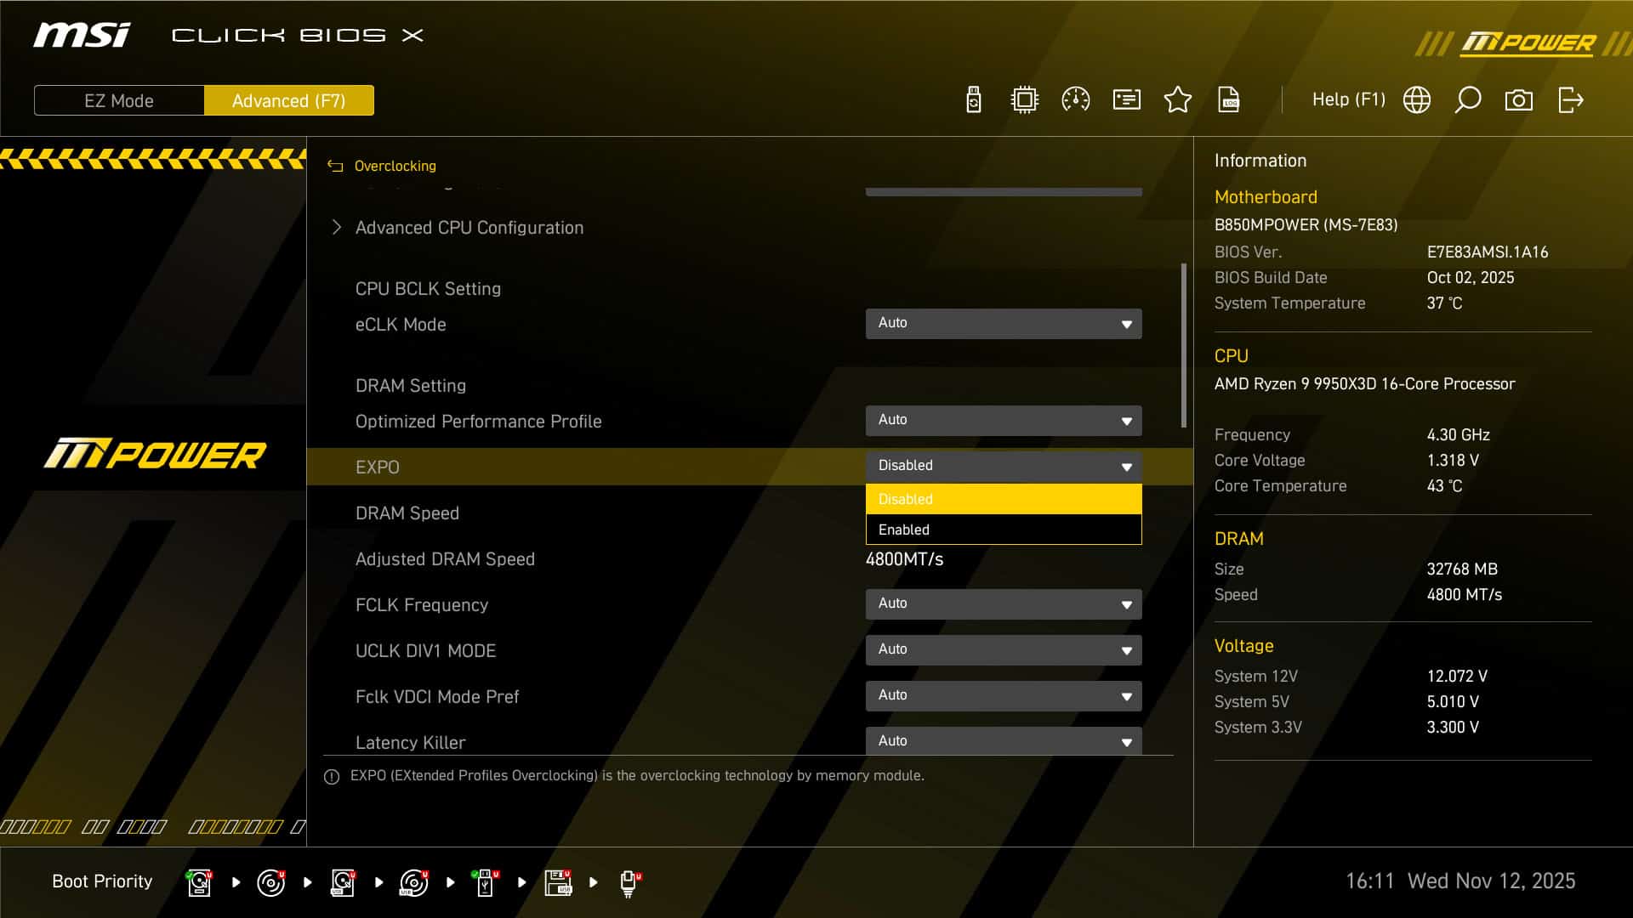Select the hard disk boot device icon

pyautogui.click(x=199, y=882)
